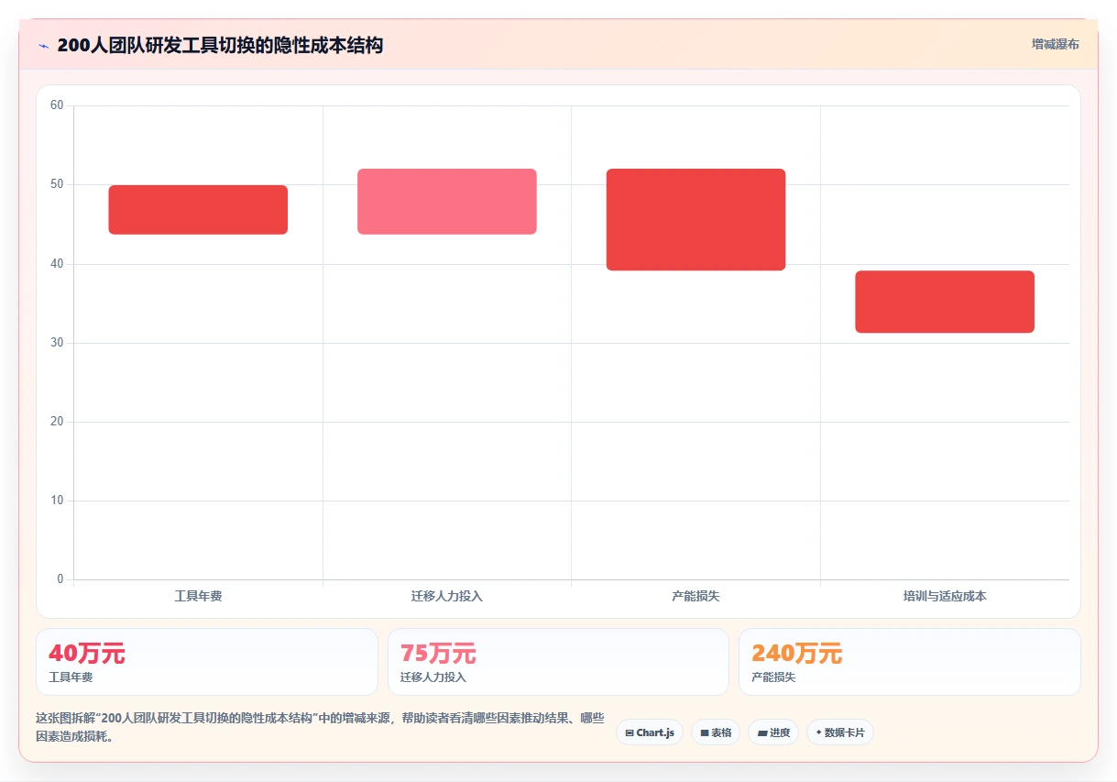Select the red 工具年费 waterfall bar
1117x782 pixels.
pyautogui.click(x=198, y=210)
